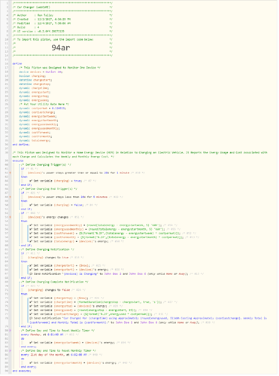The width and height of the screenshot is (279, 376).
Task: Click the set-variable icon for 'costforweek'
Action: tap(31, 234)
